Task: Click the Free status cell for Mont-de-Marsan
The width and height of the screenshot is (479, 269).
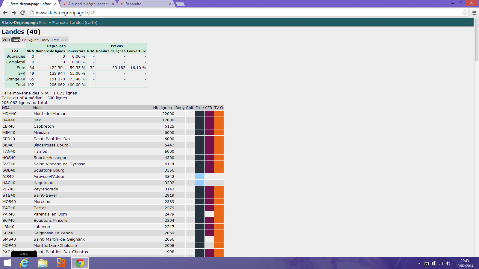Action: [200, 114]
